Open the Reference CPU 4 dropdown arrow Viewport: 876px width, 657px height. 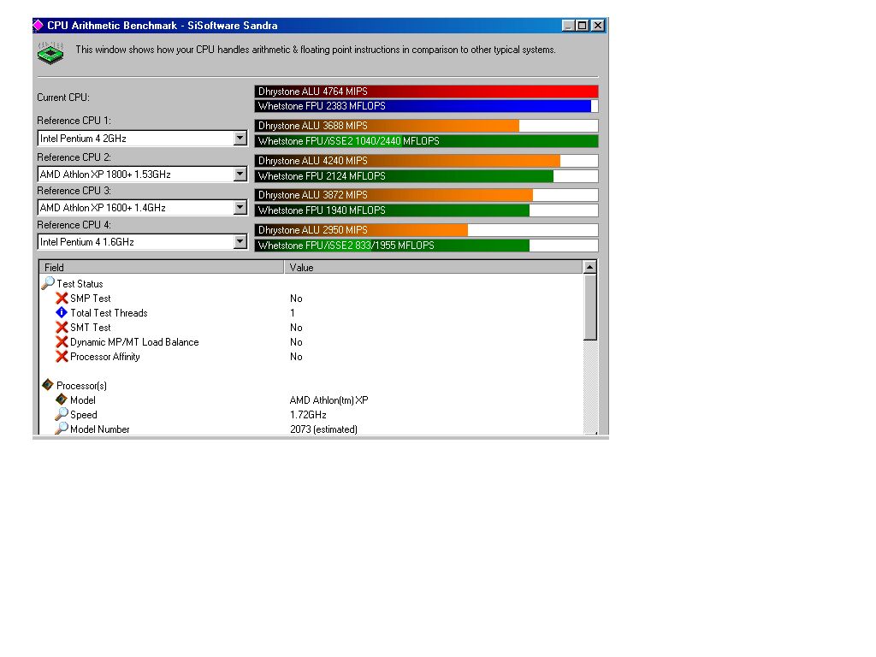click(240, 242)
